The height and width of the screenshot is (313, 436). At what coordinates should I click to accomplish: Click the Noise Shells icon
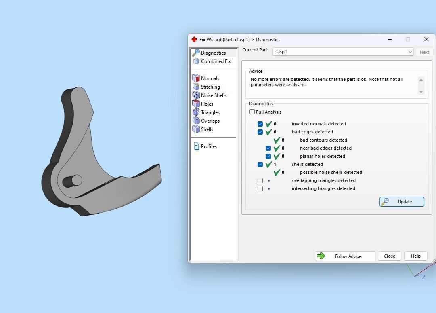pyautogui.click(x=196, y=95)
